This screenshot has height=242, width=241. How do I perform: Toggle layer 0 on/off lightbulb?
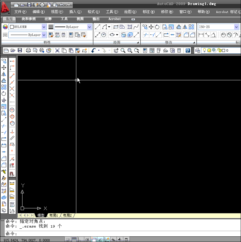(x=204, y=50)
